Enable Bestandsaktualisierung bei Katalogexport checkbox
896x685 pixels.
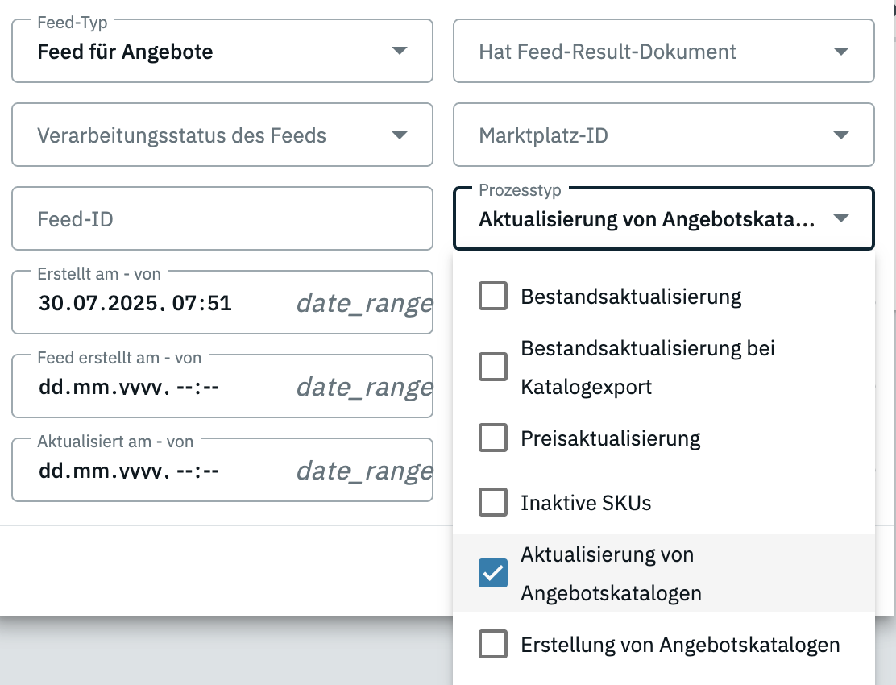[x=493, y=367]
